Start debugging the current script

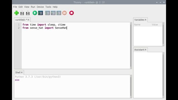point(40,13)
